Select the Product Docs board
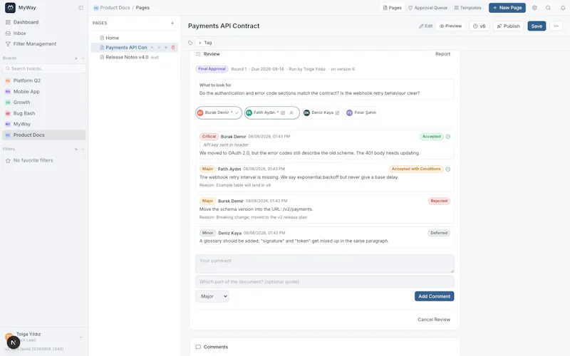570x356 pixels. coord(43,135)
